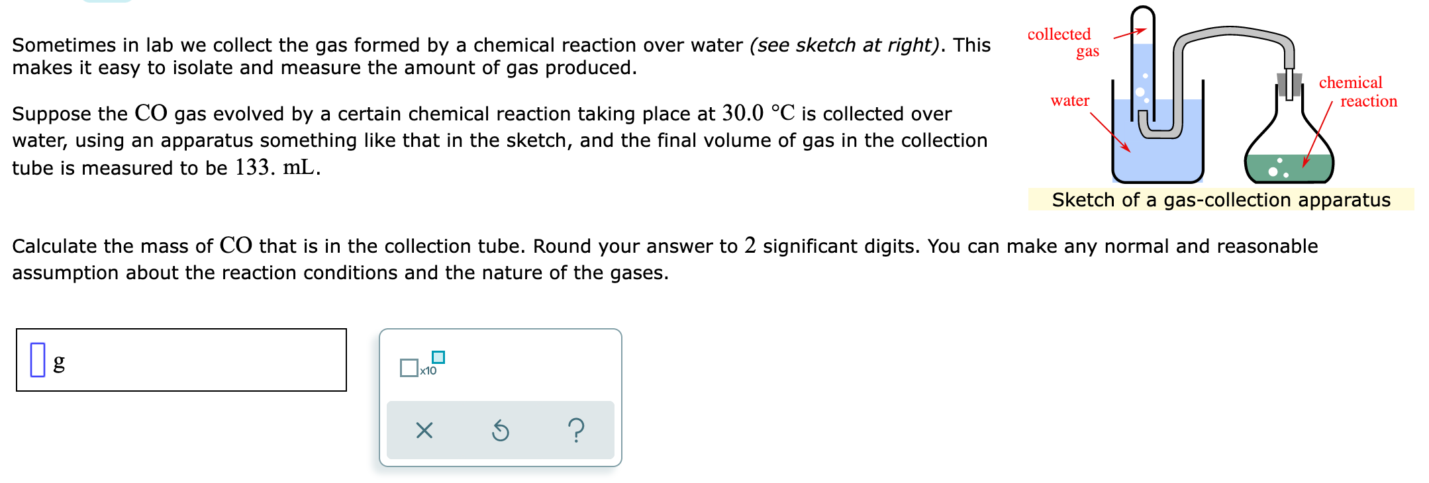
Task: Open help with the question mark icon
Action: (575, 431)
